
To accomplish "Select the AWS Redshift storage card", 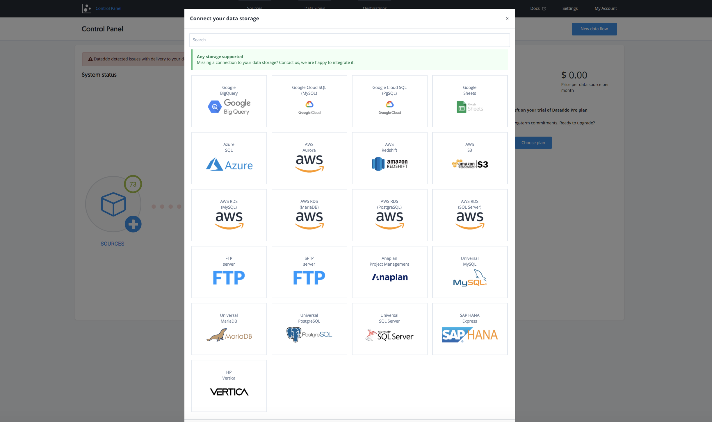I will (389, 158).
